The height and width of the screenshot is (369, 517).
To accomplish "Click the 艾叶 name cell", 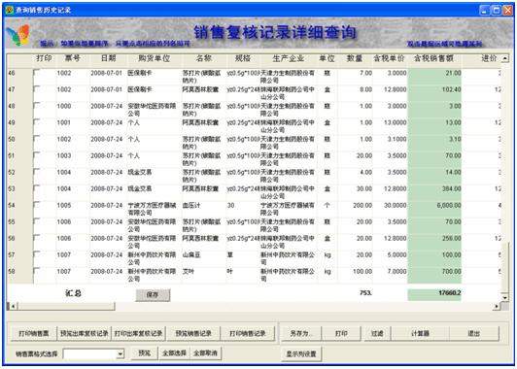I will (204, 276).
